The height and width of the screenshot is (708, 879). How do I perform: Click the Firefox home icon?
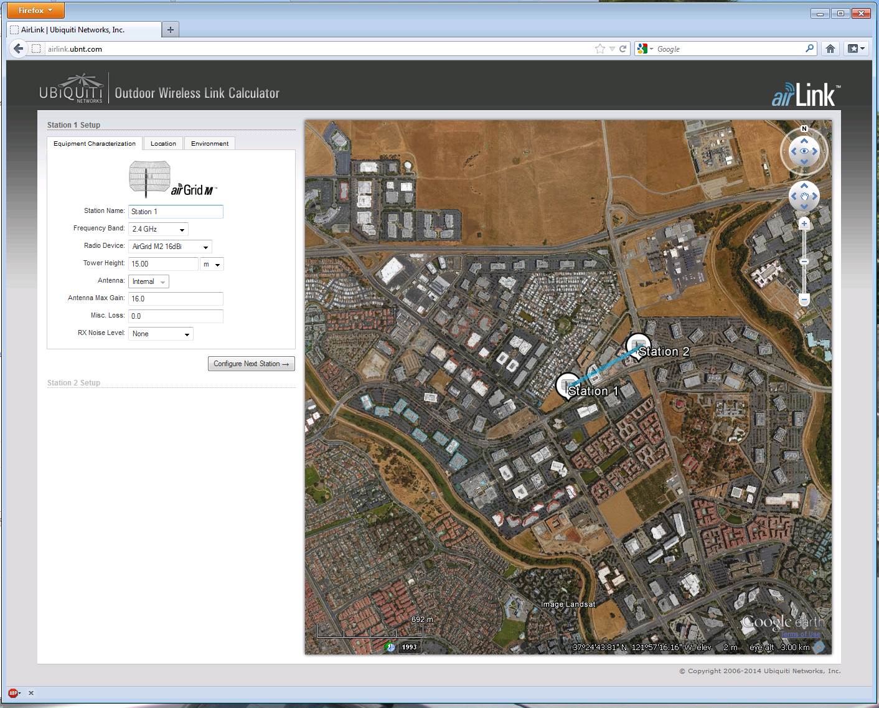point(830,49)
